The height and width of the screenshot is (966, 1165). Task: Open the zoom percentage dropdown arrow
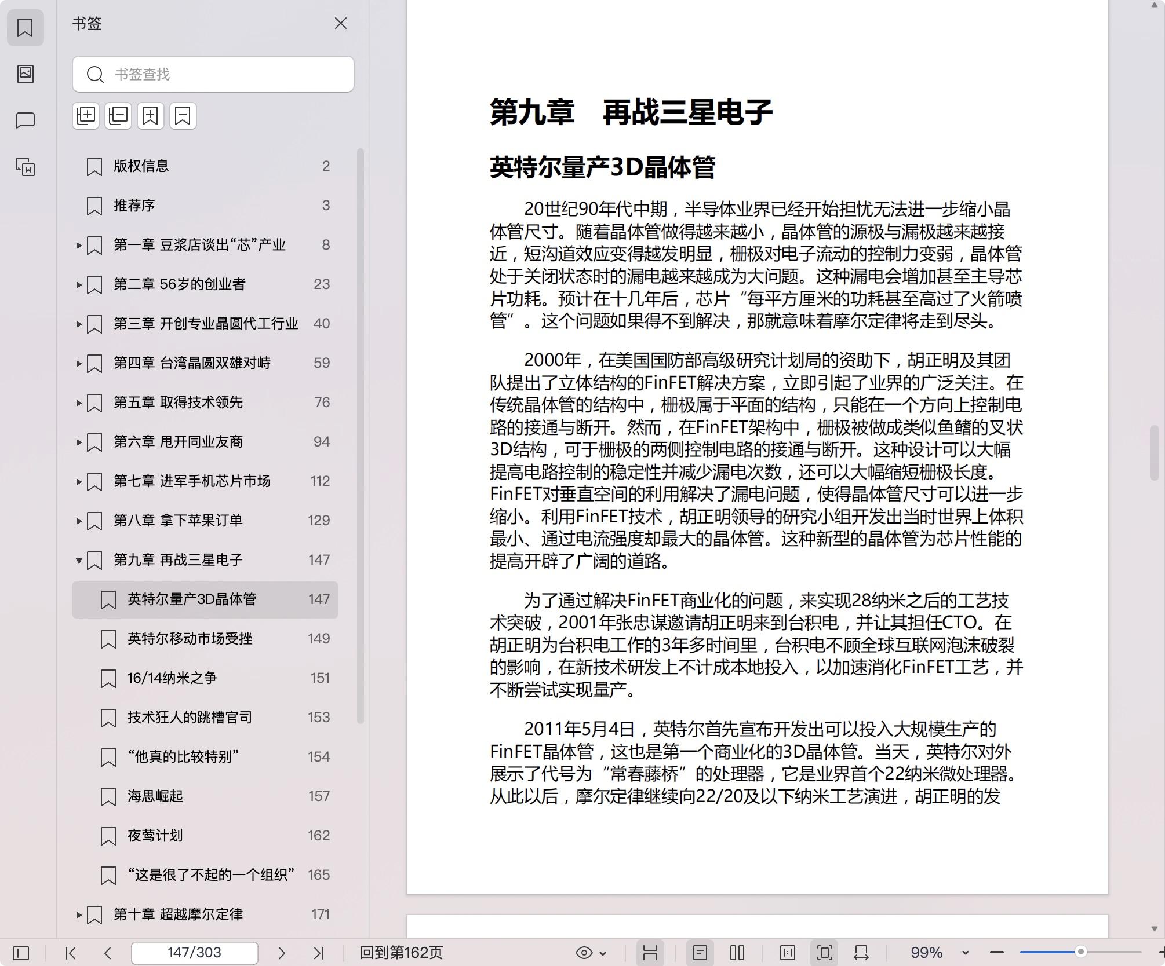point(965,953)
